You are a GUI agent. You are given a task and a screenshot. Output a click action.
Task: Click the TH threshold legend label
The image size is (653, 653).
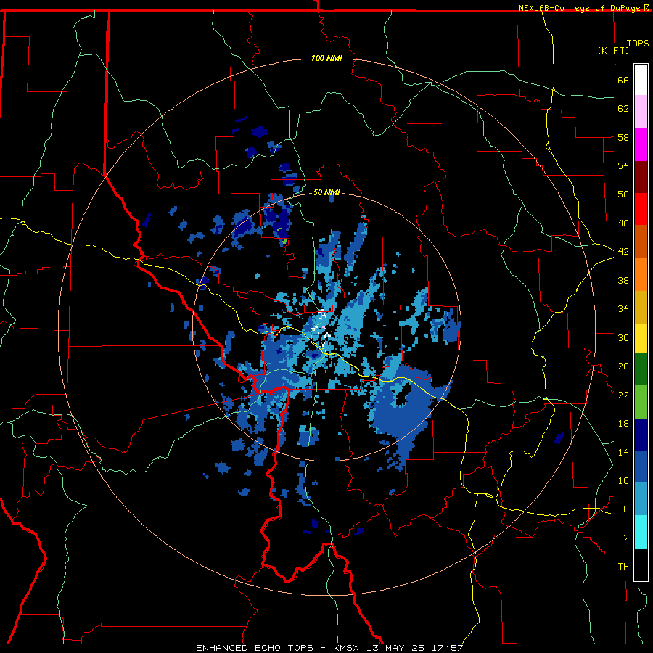pyautogui.click(x=623, y=567)
